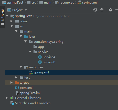Click springTest in the breadcrumb bar
Screen dimensions: 118x110
[15, 3]
